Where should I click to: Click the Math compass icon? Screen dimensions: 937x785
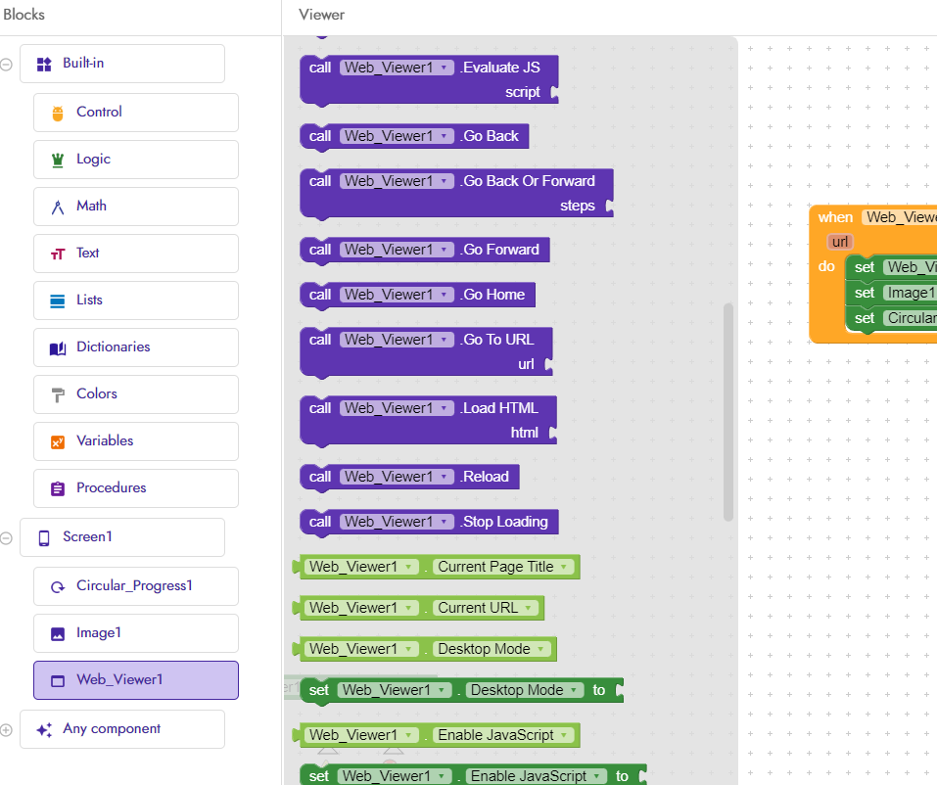(57, 207)
